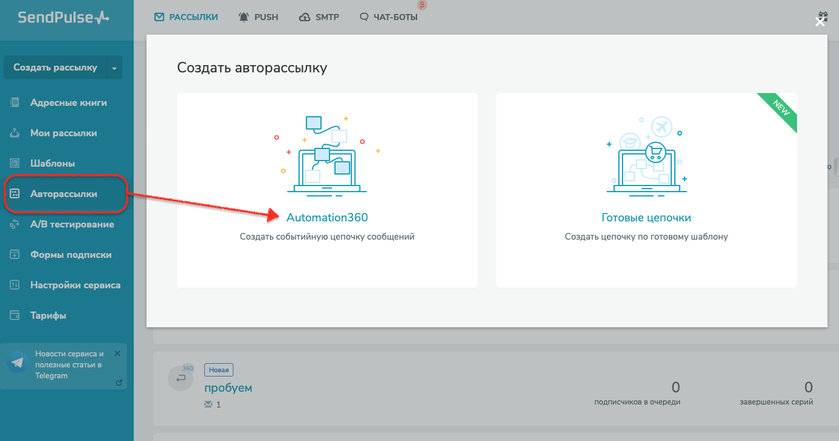839x441 pixels.
Task: Click the Тарифы wallet icon
Action: coord(15,316)
